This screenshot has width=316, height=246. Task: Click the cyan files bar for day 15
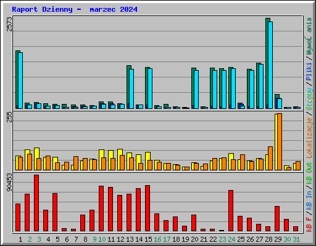[x=150, y=89]
